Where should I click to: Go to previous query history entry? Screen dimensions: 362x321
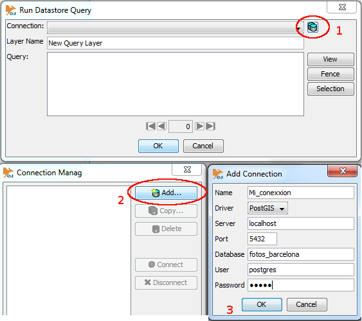161,126
